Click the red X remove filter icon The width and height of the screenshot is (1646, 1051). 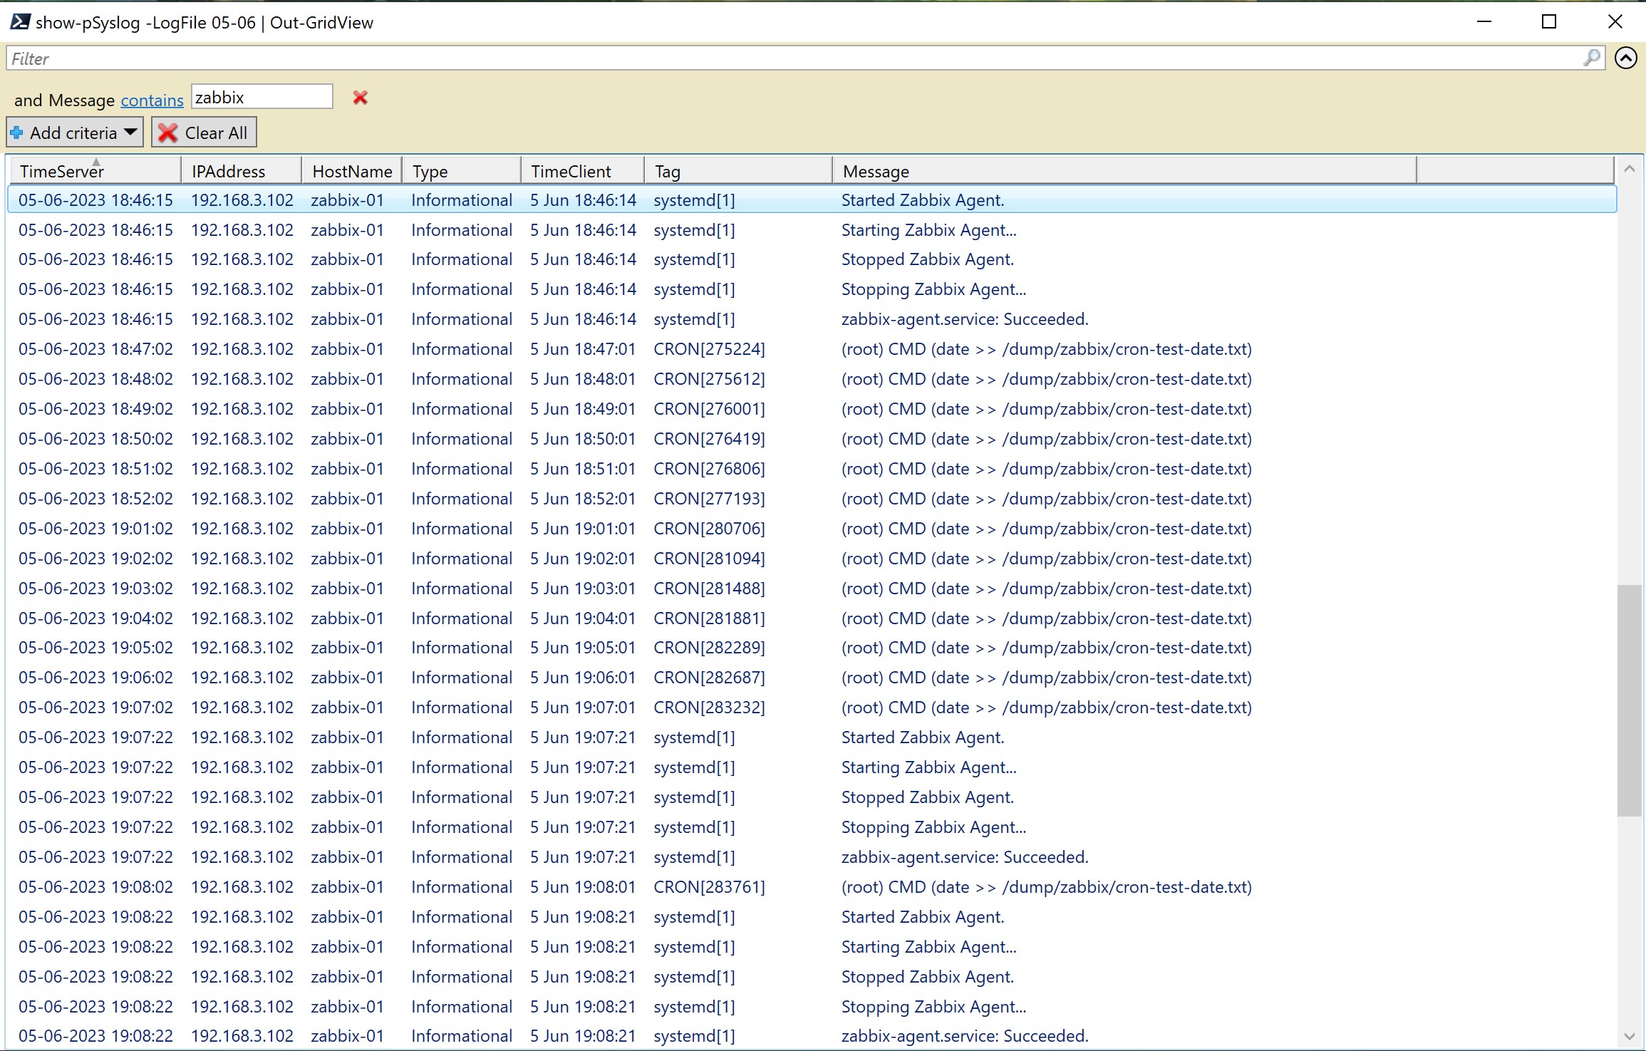click(360, 96)
